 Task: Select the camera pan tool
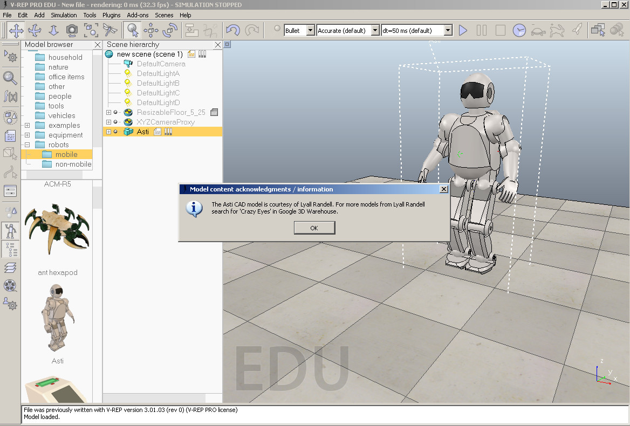16,31
